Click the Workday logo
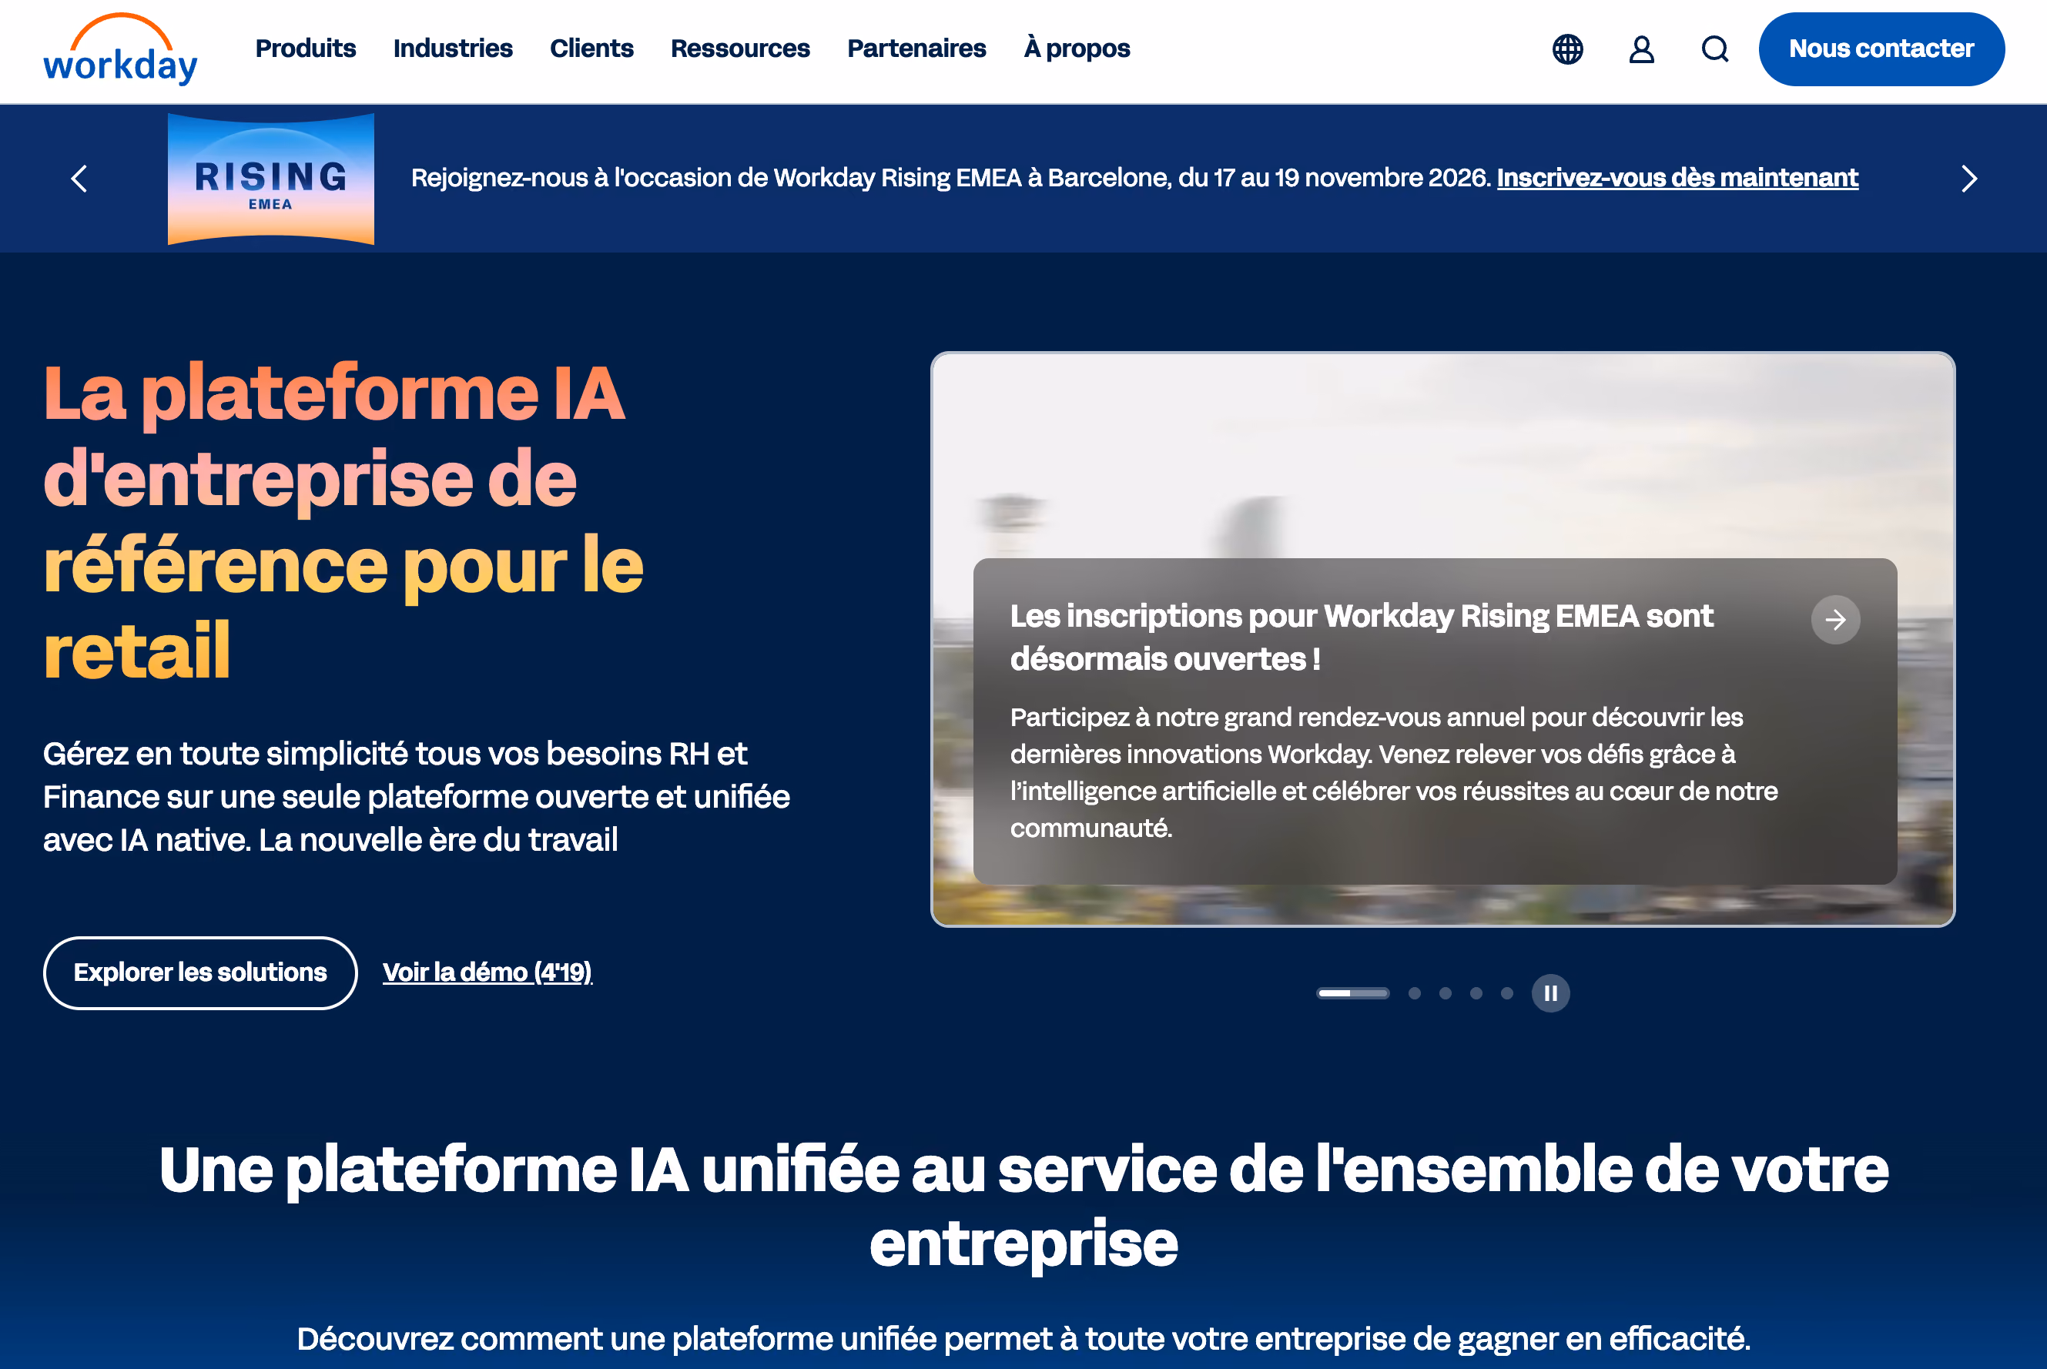2047x1369 pixels. pos(120,49)
